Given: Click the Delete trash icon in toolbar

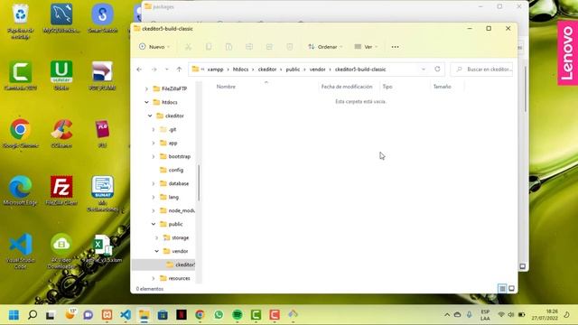Looking at the screenshot, I should [290, 47].
